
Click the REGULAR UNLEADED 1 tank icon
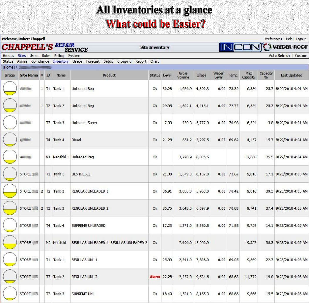click(10, 191)
